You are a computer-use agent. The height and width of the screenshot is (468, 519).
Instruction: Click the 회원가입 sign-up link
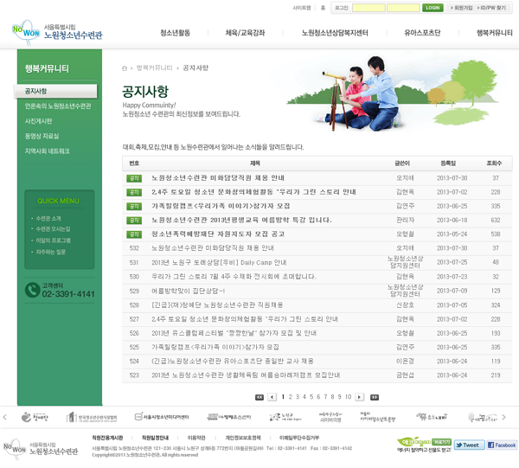(x=464, y=8)
